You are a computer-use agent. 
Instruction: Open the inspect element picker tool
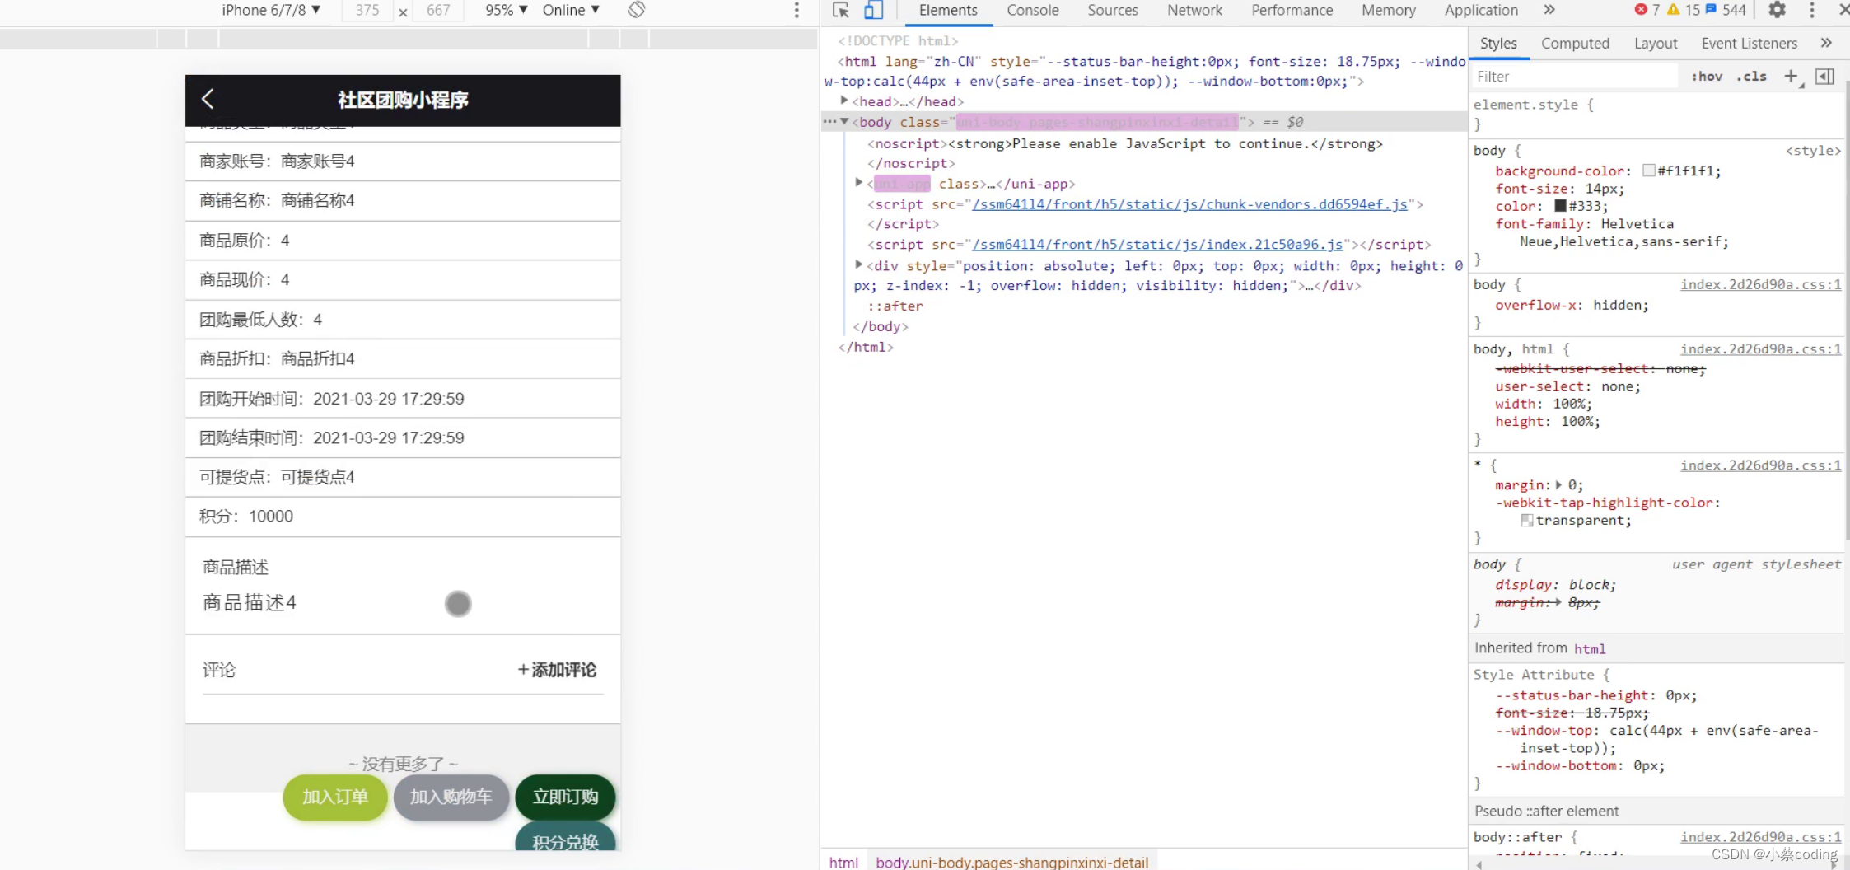click(840, 11)
